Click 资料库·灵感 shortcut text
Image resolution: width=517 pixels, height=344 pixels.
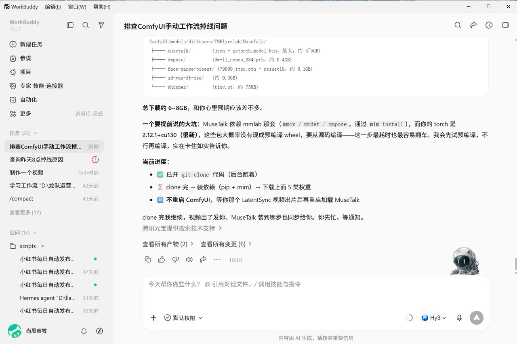point(89,114)
